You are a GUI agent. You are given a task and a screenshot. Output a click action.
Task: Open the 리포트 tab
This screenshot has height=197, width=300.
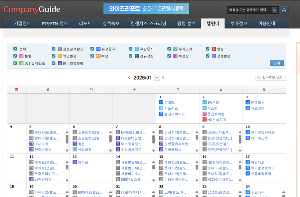tap(85, 24)
